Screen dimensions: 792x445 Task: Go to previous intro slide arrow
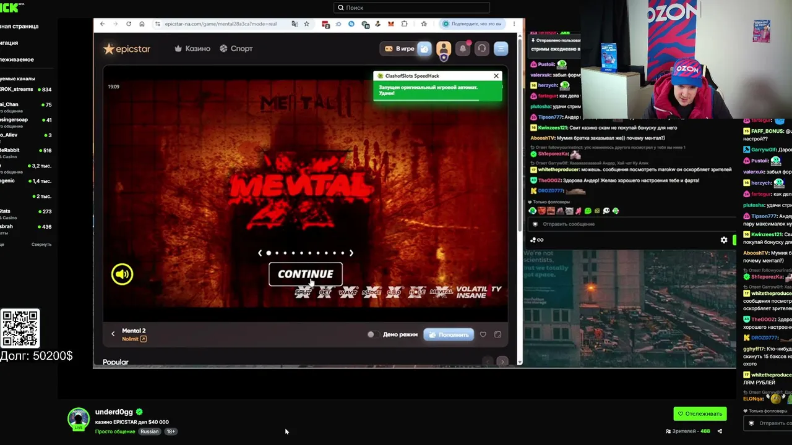click(260, 253)
